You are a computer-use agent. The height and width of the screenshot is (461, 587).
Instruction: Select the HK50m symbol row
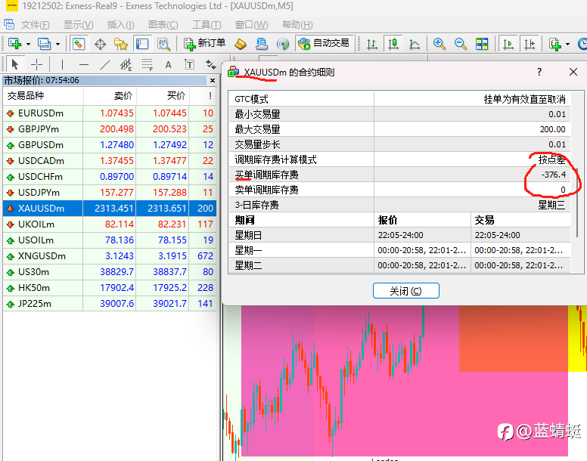pos(110,288)
